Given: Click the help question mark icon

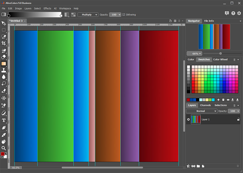Looking at the screenshot, I should point(233,13).
